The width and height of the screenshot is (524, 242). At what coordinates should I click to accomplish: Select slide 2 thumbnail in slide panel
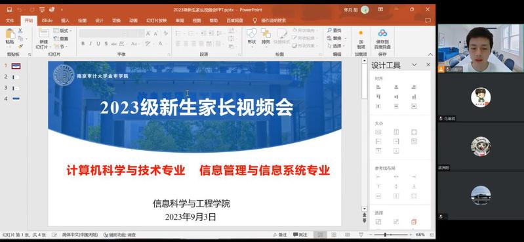(16, 77)
